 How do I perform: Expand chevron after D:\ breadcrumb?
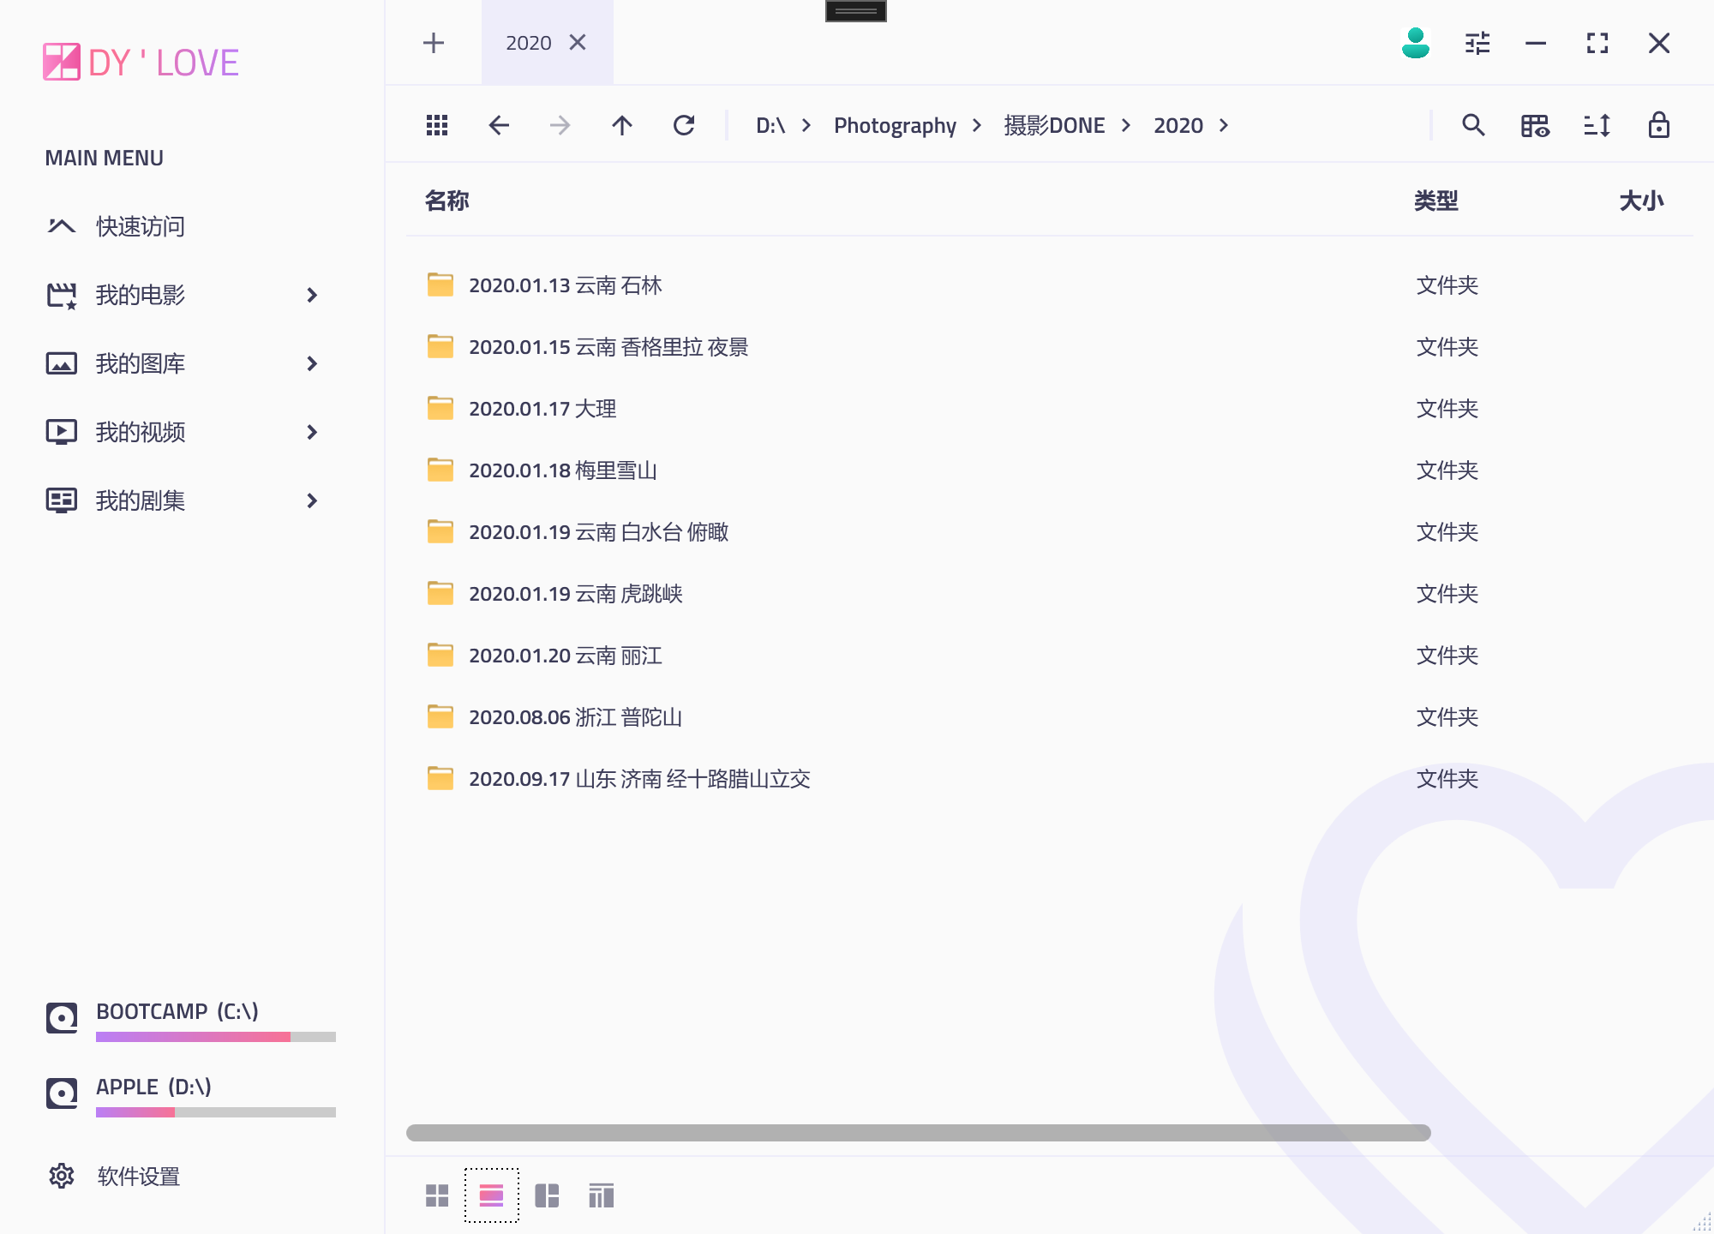point(806,126)
